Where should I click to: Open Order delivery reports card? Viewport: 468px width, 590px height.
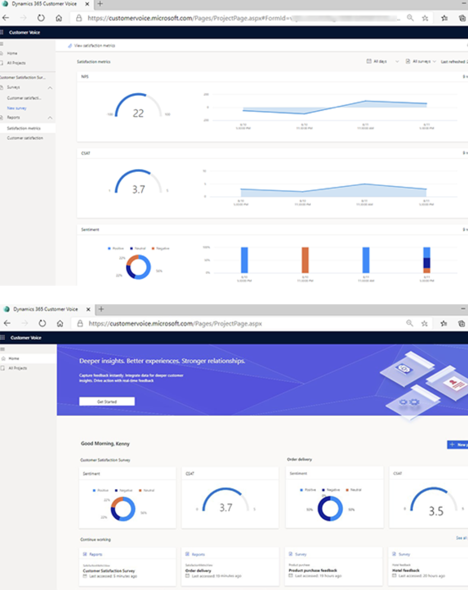(230, 567)
